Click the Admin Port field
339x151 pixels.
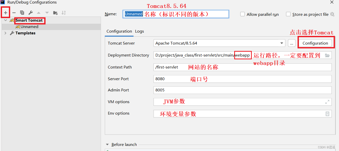[x=243, y=90]
